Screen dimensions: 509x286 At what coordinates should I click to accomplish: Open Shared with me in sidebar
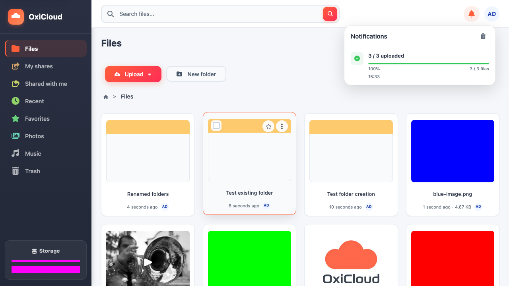coord(46,84)
